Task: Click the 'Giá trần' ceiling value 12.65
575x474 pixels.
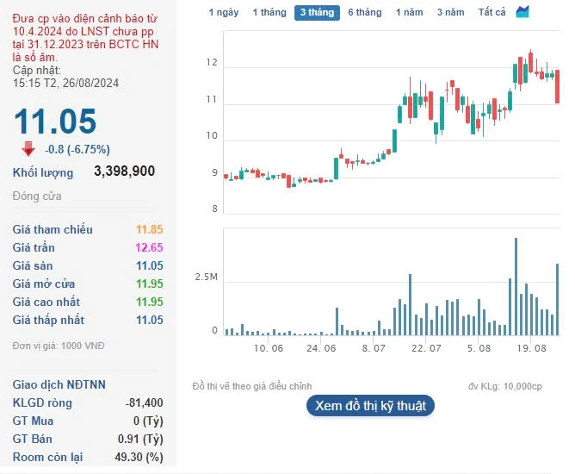Action: (x=149, y=248)
